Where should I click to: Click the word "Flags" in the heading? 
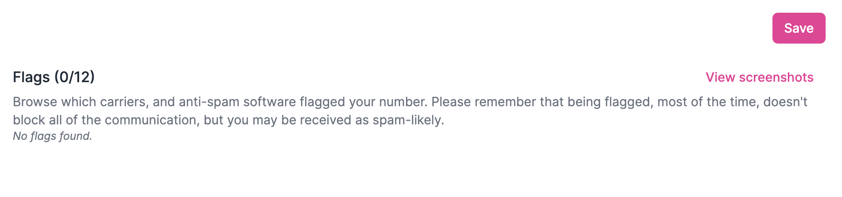[31, 77]
